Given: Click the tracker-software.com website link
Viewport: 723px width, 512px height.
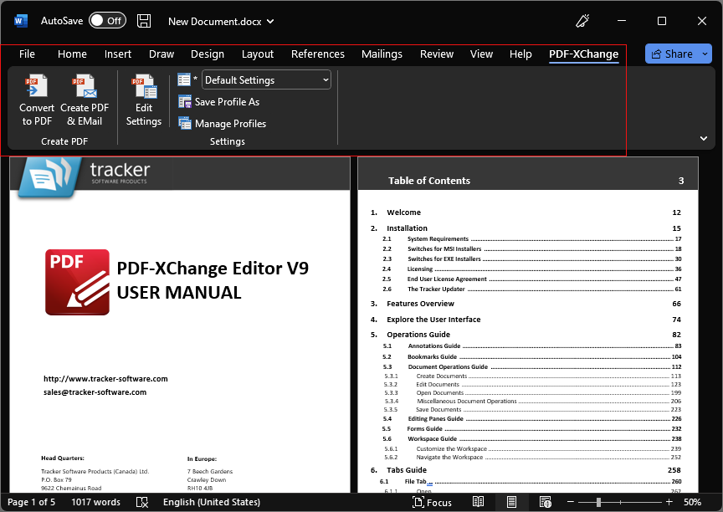Looking at the screenshot, I should point(105,379).
